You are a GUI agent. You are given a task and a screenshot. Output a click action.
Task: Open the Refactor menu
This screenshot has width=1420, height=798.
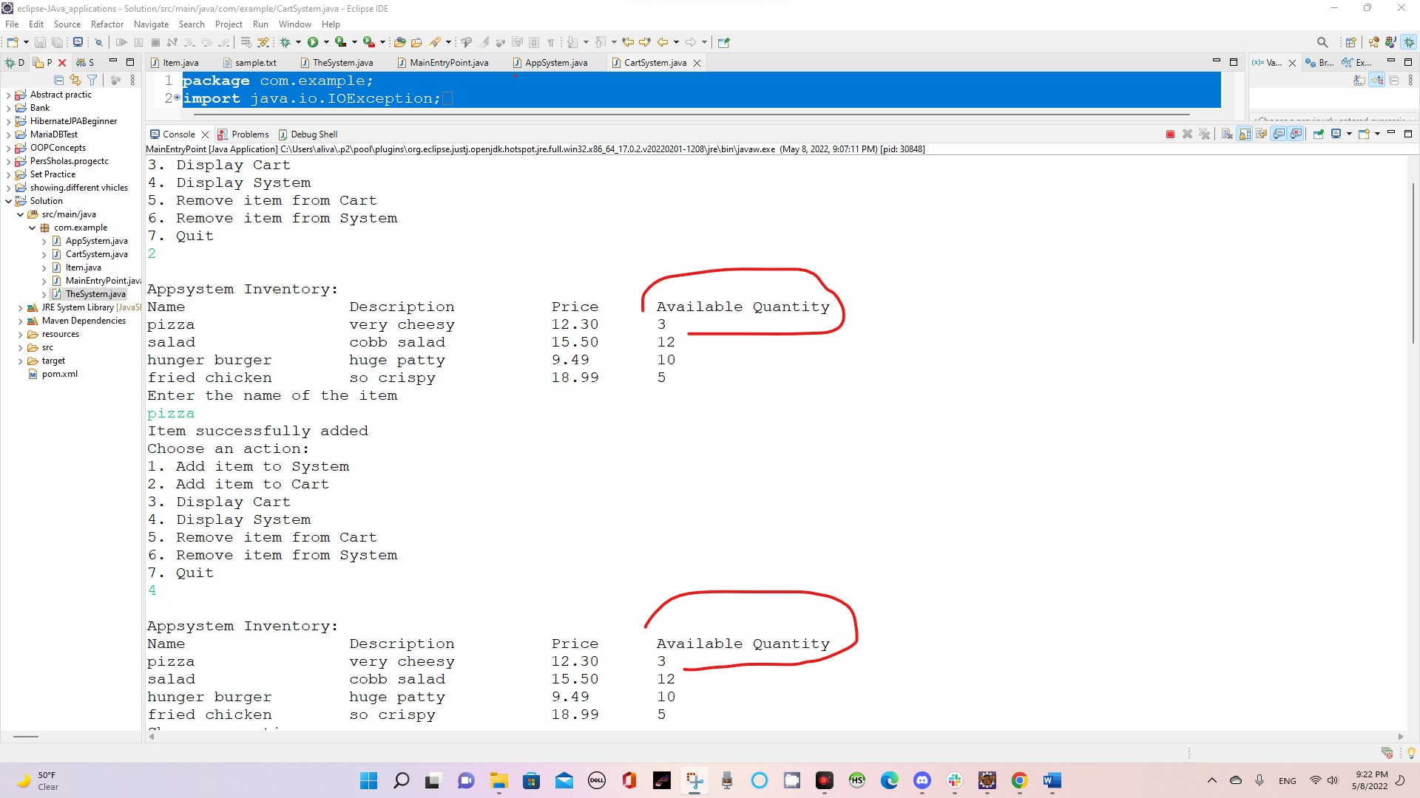(x=106, y=24)
